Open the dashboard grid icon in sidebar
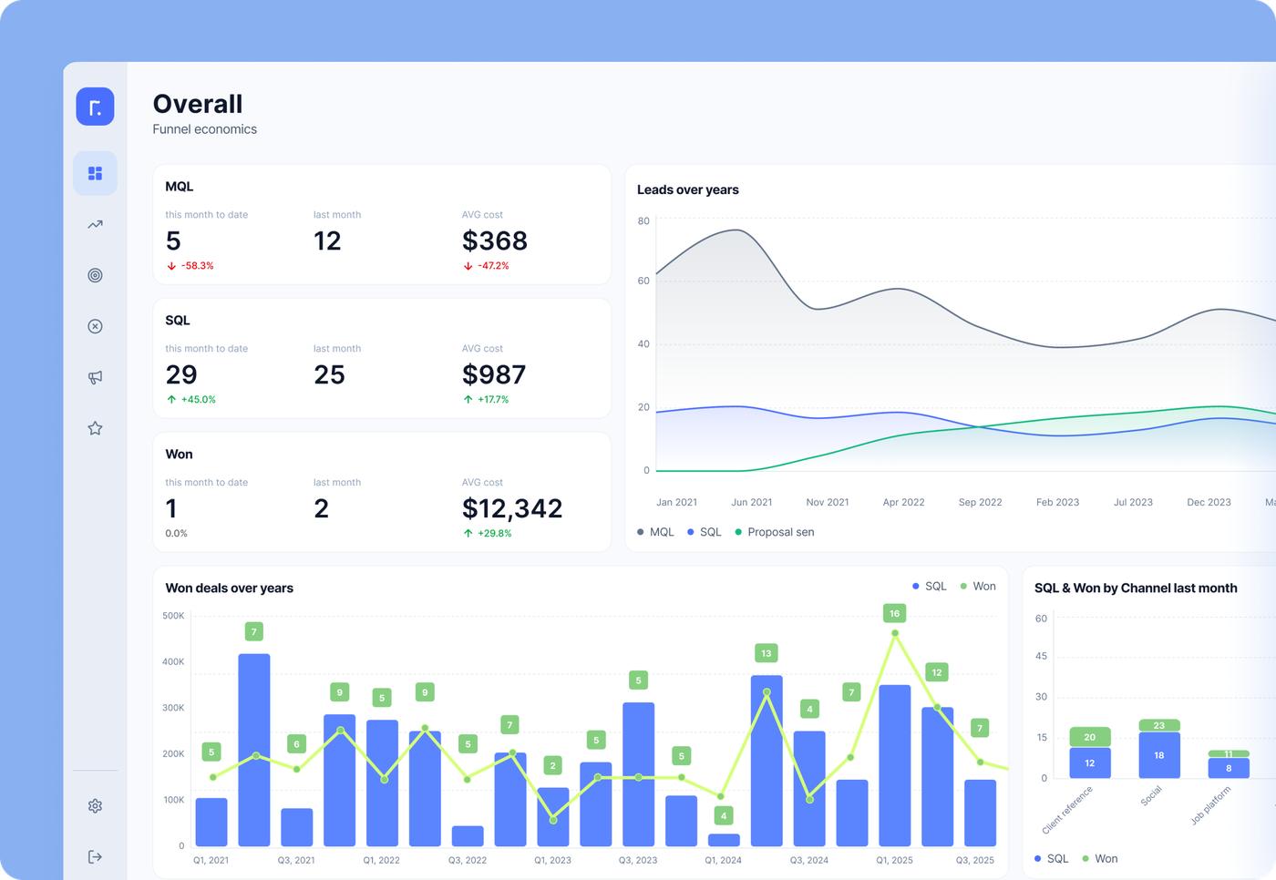This screenshot has width=1276, height=880. point(95,173)
